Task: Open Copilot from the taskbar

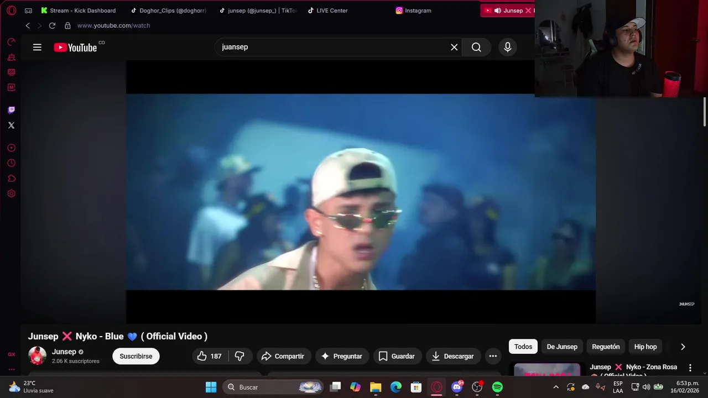Action: coord(355,387)
